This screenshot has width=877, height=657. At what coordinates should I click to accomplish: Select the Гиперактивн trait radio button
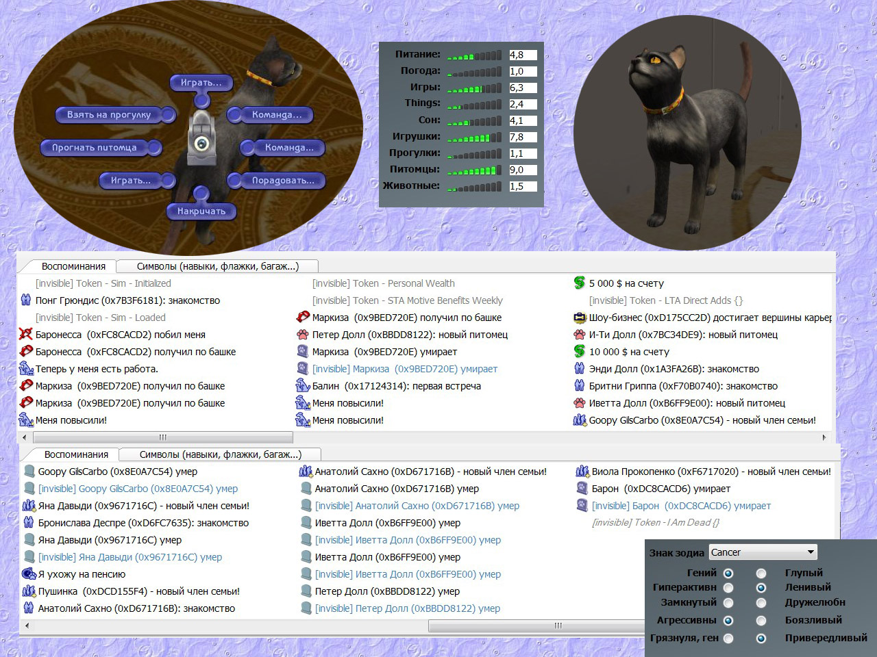coord(728,588)
